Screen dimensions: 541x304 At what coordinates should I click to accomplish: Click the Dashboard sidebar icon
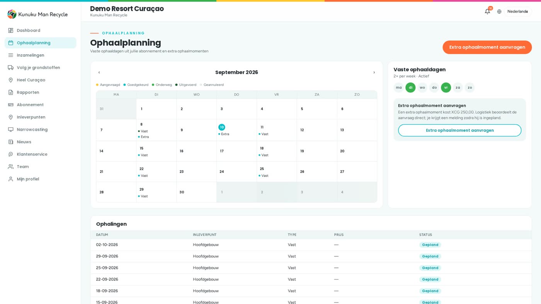click(x=11, y=30)
